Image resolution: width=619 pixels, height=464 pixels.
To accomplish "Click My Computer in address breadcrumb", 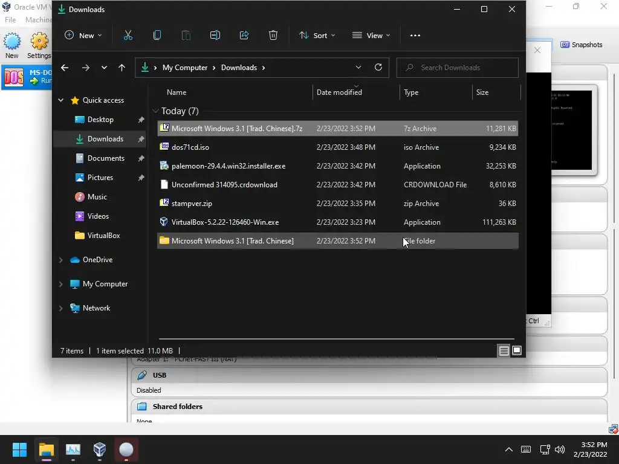I will [185, 68].
